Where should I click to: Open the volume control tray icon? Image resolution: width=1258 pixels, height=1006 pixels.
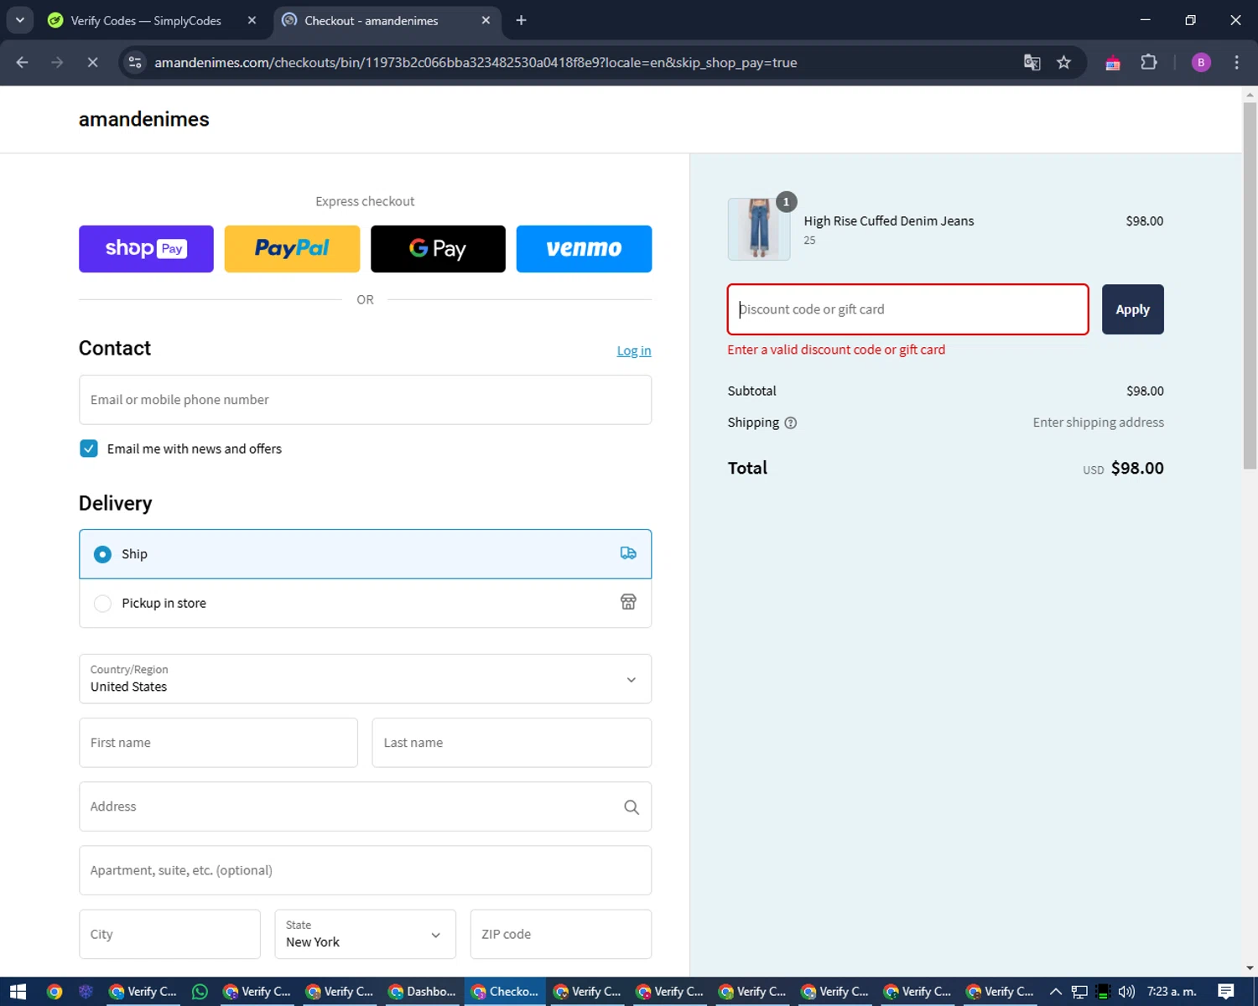(1126, 992)
